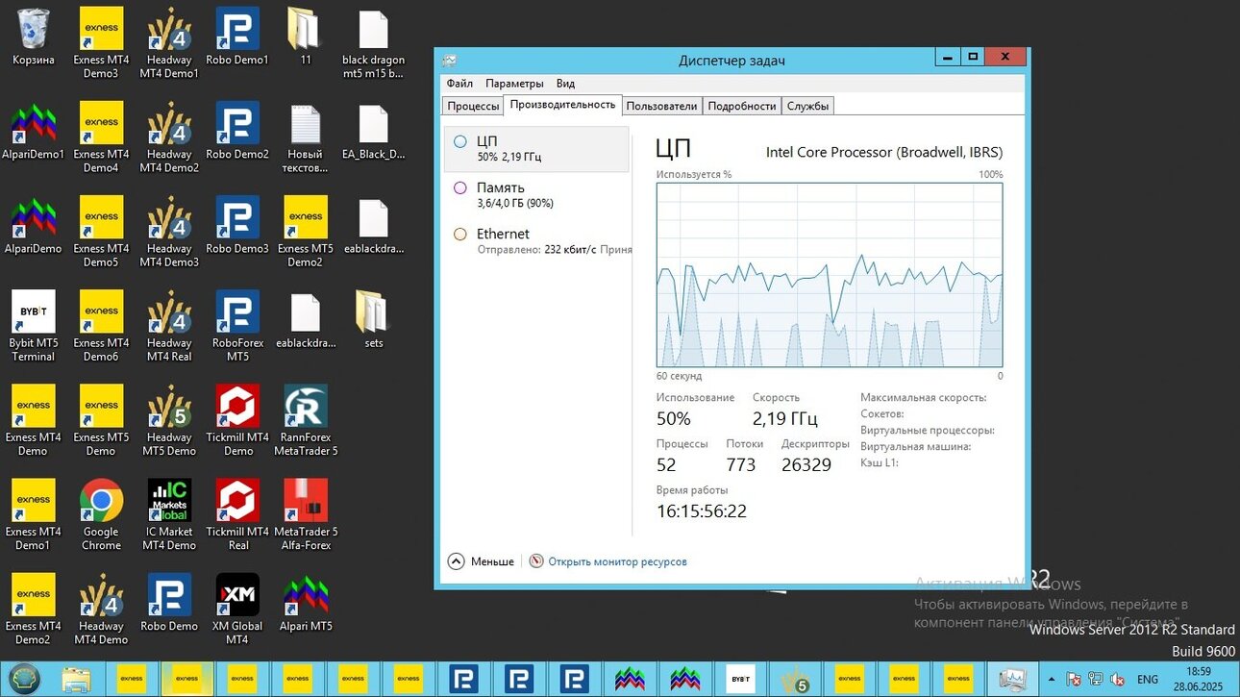Select the ЦП performance item
The width and height of the screenshot is (1240, 697).
point(536,148)
